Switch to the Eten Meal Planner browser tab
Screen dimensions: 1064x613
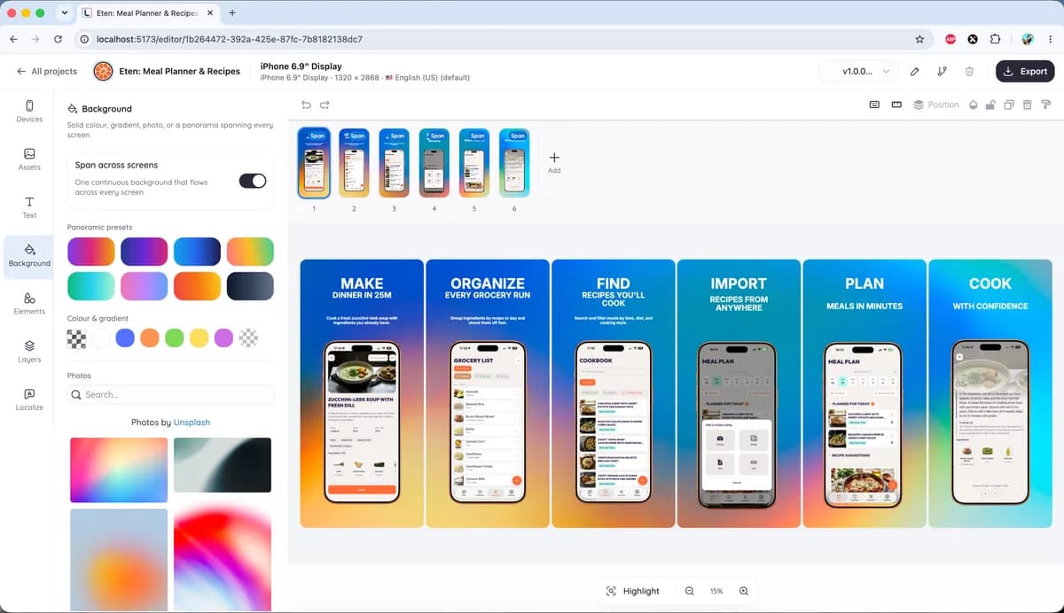pos(146,13)
